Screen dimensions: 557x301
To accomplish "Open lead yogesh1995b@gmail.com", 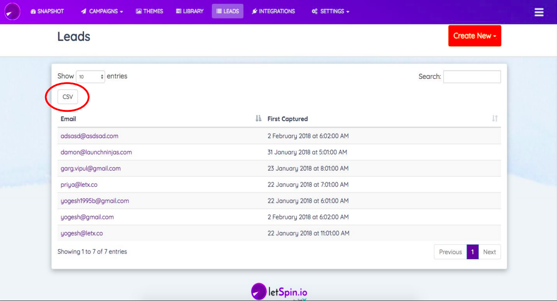I will tap(95, 201).
